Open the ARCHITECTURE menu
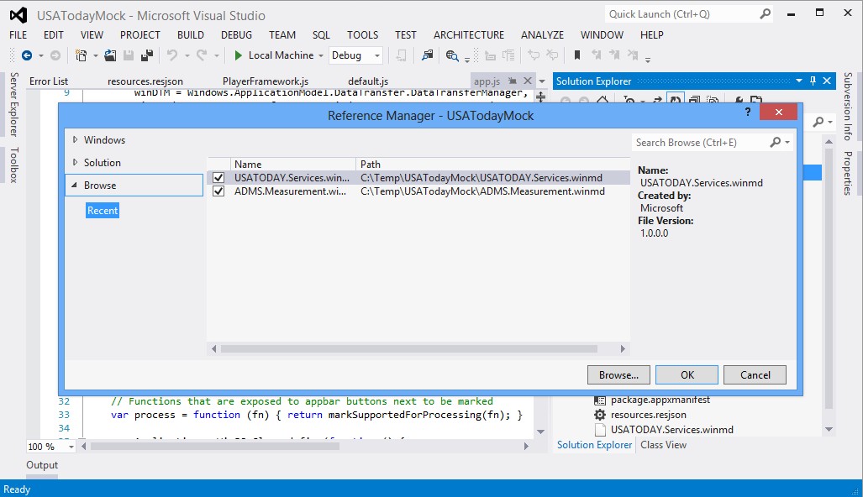 pos(468,35)
